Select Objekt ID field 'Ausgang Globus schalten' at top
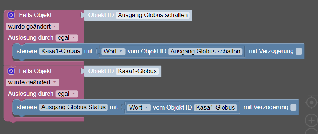The width and height of the screenshot is (318, 134). pyautogui.click(x=153, y=15)
